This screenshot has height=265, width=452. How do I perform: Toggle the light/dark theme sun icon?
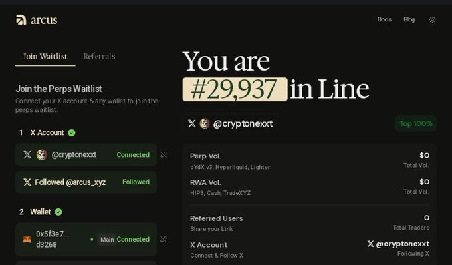click(x=432, y=19)
